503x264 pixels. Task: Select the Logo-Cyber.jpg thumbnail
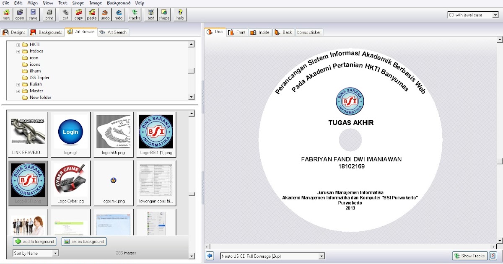point(70,183)
